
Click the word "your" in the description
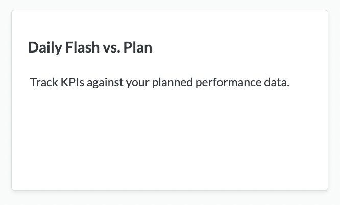coord(136,82)
